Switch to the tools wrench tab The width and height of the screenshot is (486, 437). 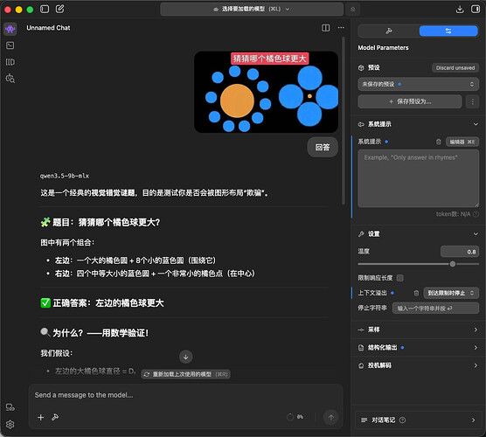coord(389,31)
